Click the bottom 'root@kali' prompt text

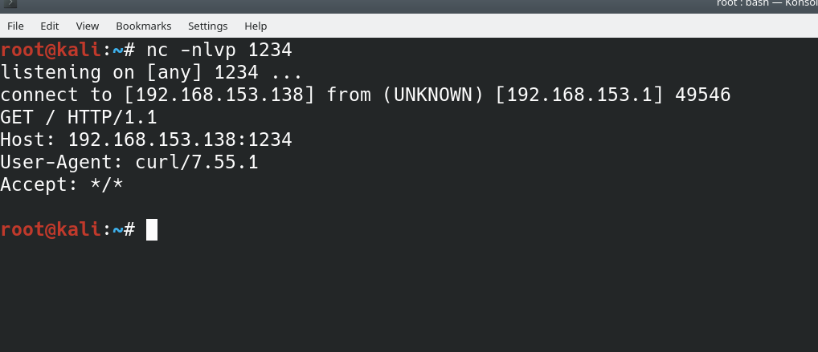pyautogui.click(x=51, y=230)
